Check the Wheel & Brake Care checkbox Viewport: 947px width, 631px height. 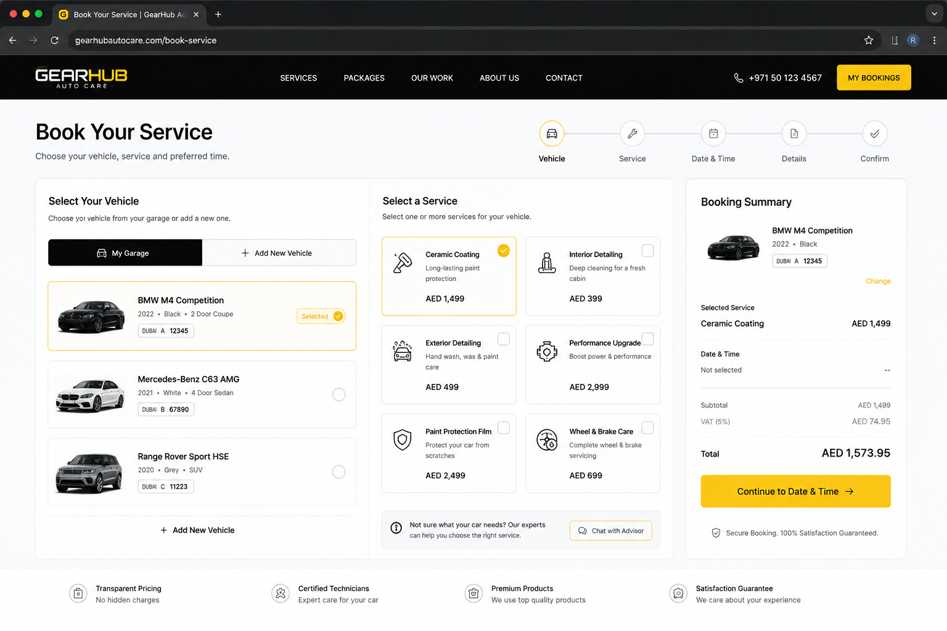(648, 428)
